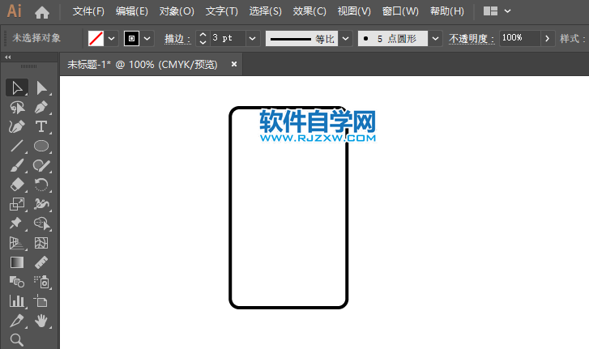Open the 窗口(W) menu

tap(400, 11)
